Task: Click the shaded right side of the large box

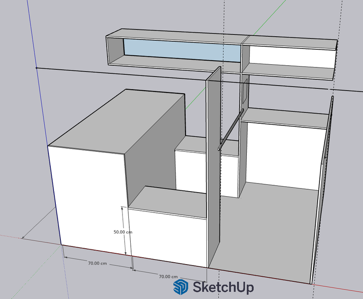Action: pyautogui.click(x=154, y=149)
